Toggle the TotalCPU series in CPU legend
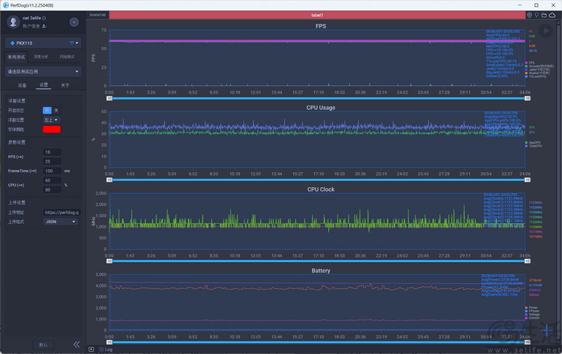 [x=534, y=146]
